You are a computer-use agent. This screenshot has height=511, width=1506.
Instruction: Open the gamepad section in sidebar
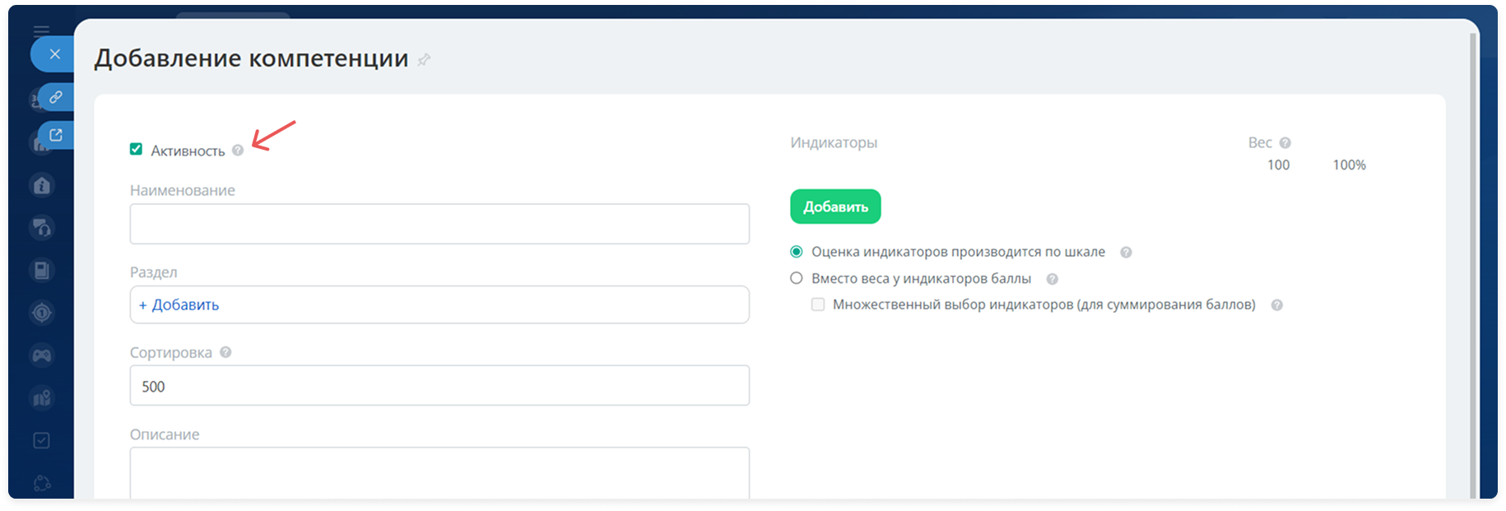42,355
